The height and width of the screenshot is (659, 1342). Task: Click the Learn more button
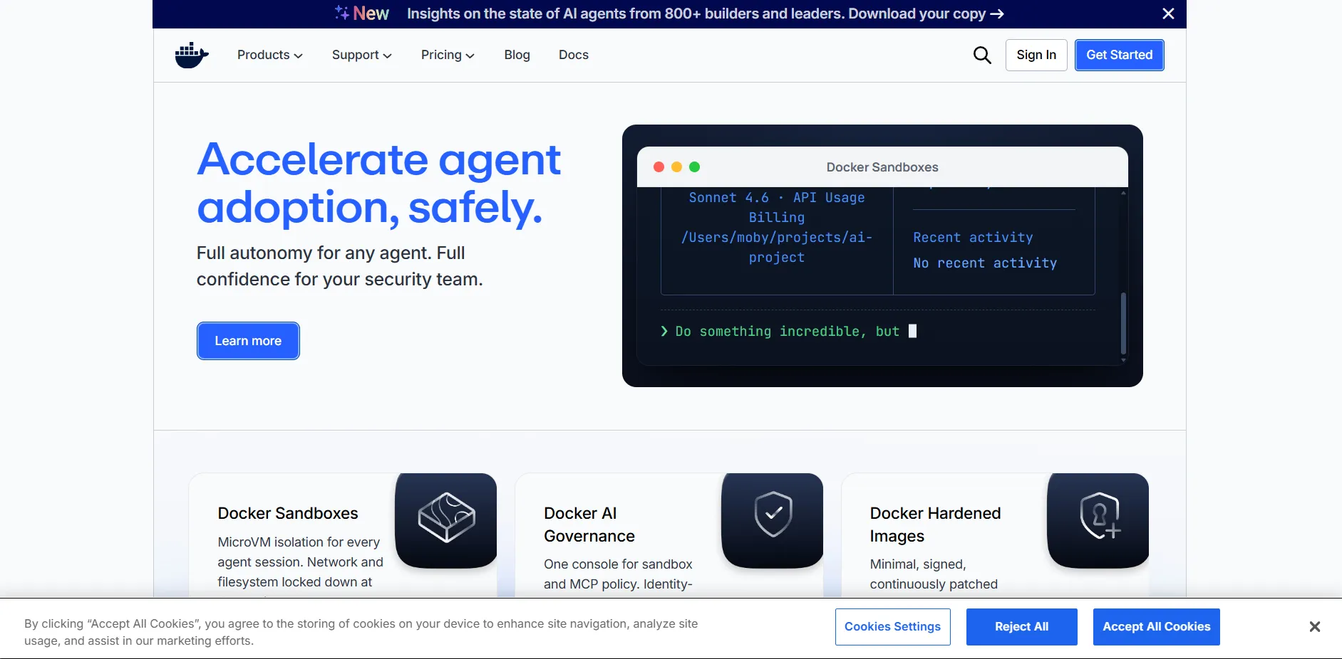point(248,341)
